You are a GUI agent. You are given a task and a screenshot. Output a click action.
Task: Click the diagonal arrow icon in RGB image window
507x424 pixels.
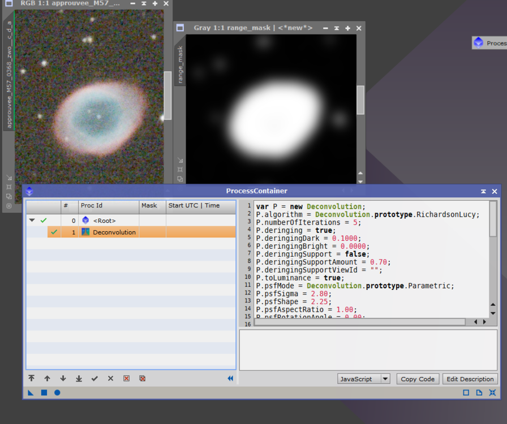tap(9, 178)
